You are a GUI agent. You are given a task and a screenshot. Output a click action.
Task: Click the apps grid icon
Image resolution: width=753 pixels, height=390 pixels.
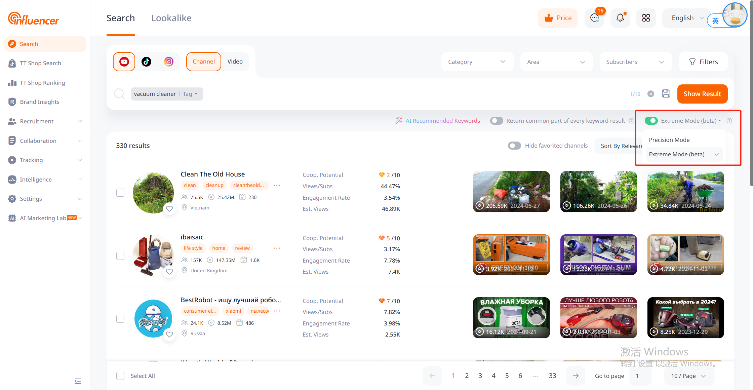[646, 18]
